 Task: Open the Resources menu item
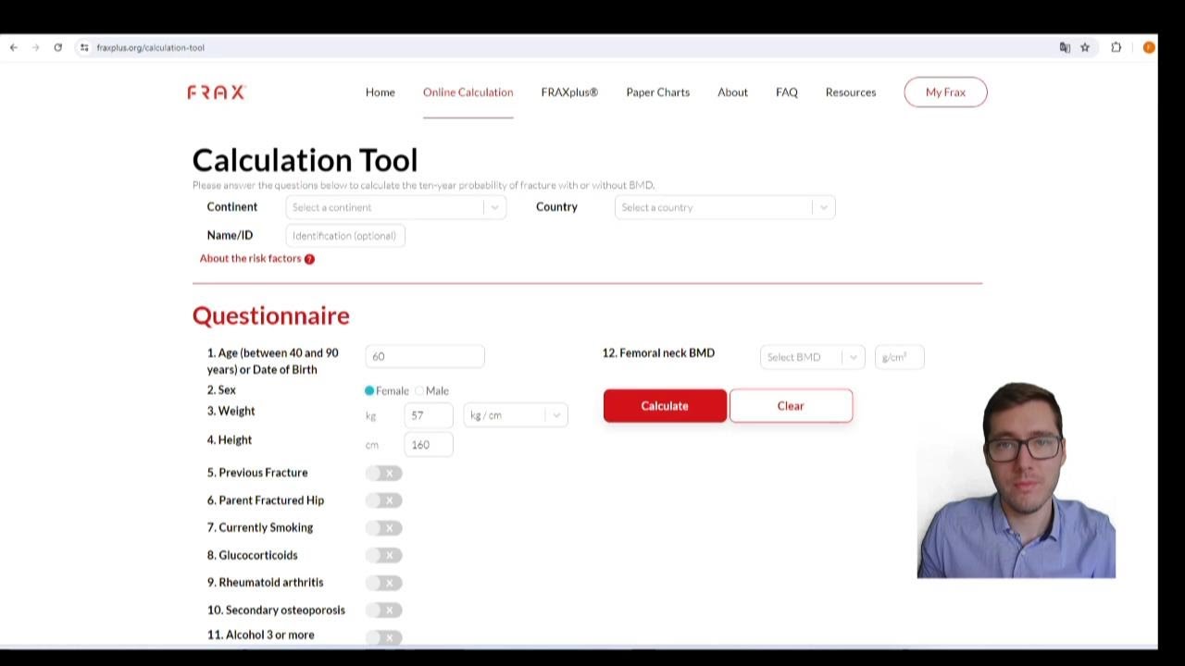pyautogui.click(x=851, y=92)
